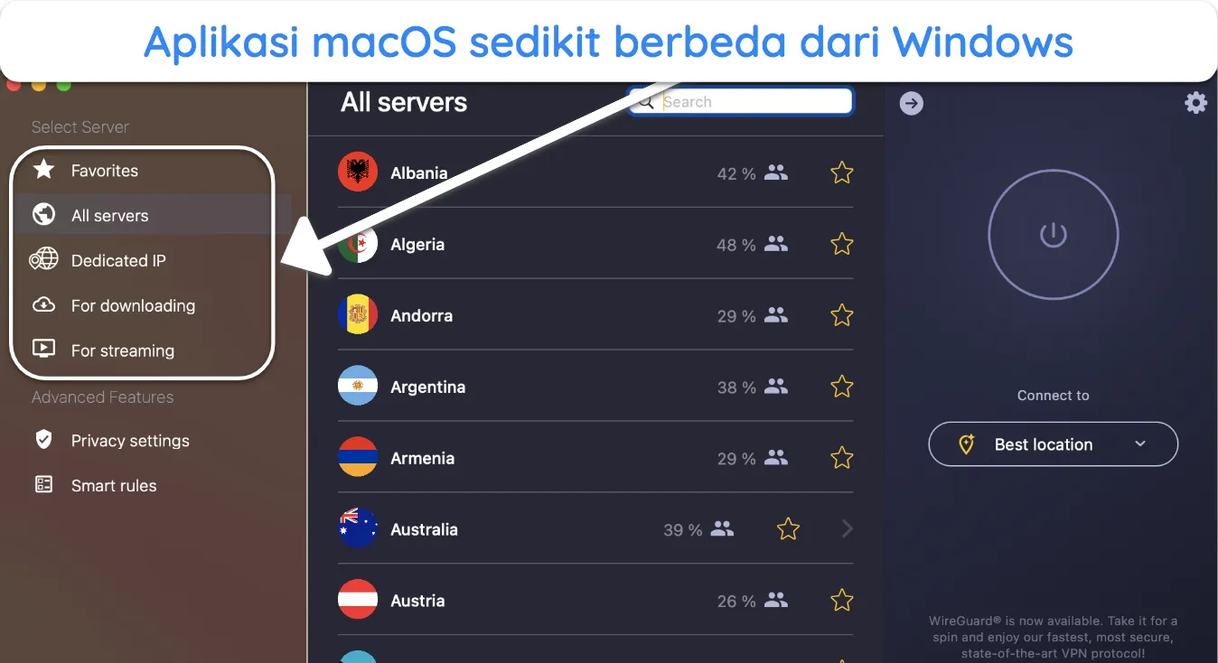
Task: Click the Search servers field
Action: click(741, 101)
